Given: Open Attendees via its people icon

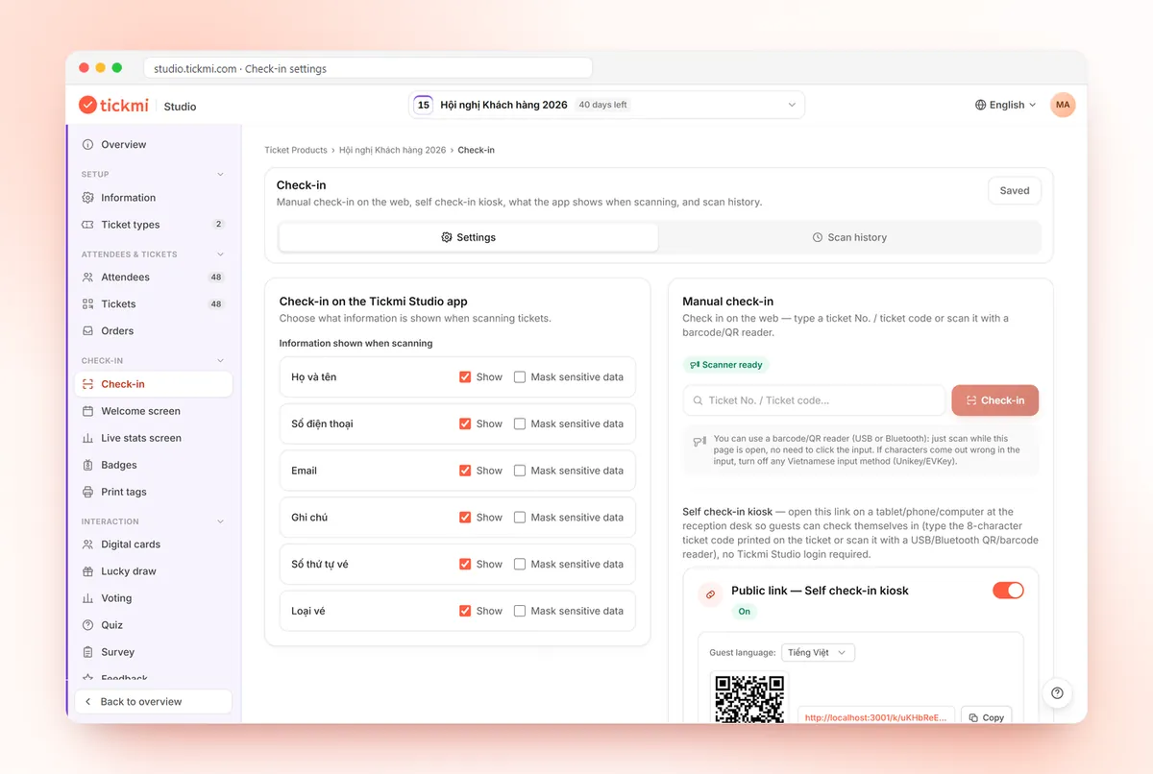Looking at the screenshot, I should pos(88,278).
